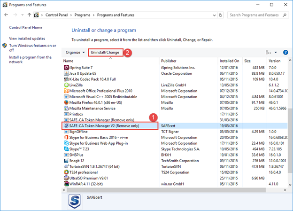Viewport: 293px width, 211px height.
Task: Click the WinRAR 4.11 icon
Action: pos(66,184)
